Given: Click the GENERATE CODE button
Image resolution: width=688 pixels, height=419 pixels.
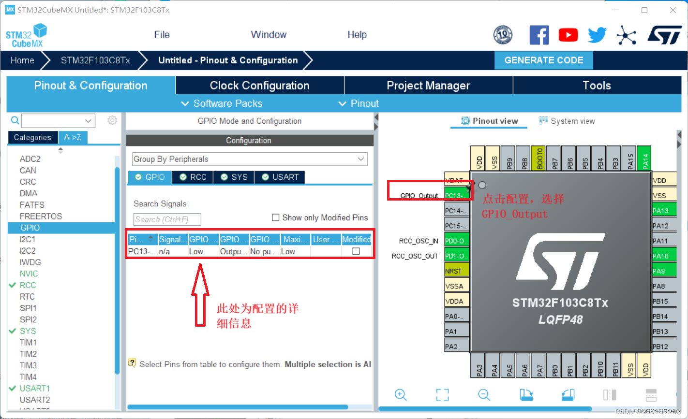Looking at the screenshot, I should [543, 60].
